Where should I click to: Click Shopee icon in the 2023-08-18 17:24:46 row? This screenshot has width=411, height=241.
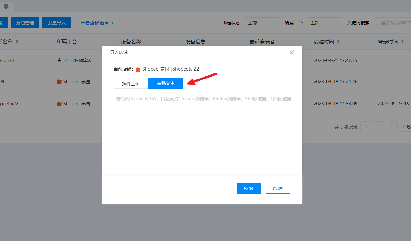(x=59, y=82)
